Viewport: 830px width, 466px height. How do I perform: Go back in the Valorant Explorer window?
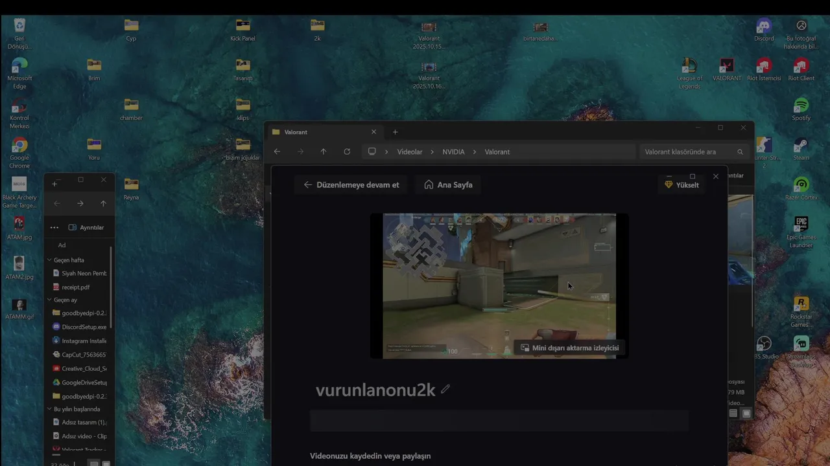277,151
